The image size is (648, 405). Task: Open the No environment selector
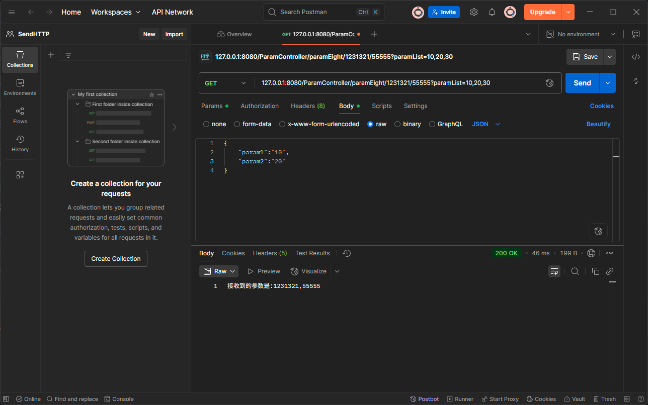(581, 34)
